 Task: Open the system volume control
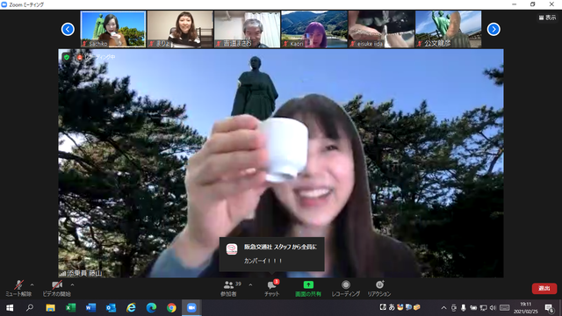click(x=493, y=308)
